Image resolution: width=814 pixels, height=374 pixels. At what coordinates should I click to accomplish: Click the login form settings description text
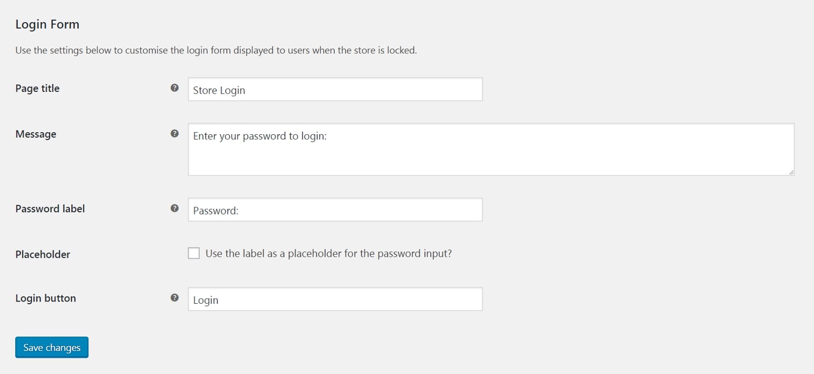pos(216,51)
